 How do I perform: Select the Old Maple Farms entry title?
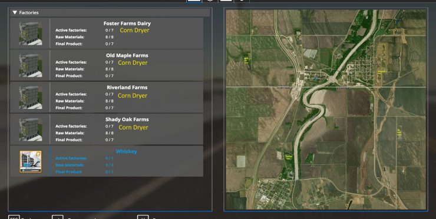(x=127, y=55)
